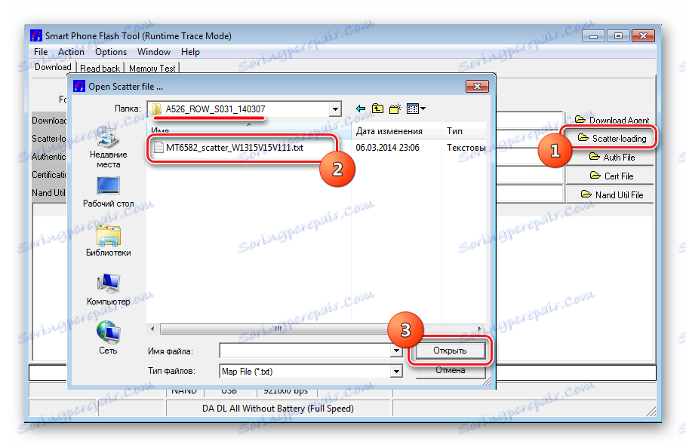This screenshot has width=686, height=447.
Task: Expand the Тип файлов dropdown arrow
Action: [396, 372]
